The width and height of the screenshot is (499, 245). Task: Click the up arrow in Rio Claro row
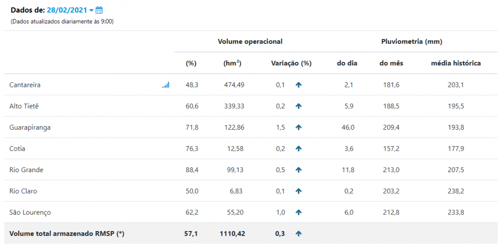coord(298,191)
